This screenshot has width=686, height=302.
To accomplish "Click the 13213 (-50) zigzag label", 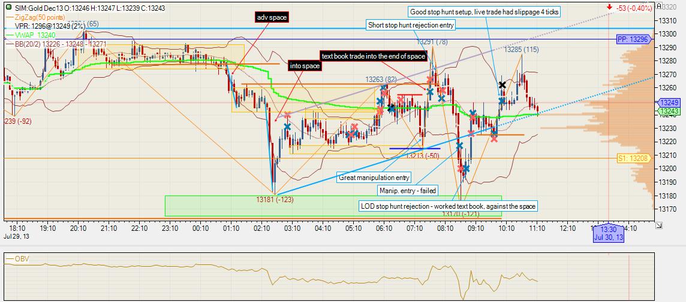I will point(422,155).
